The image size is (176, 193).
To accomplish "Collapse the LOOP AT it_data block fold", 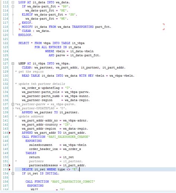I will pos(13,2).
